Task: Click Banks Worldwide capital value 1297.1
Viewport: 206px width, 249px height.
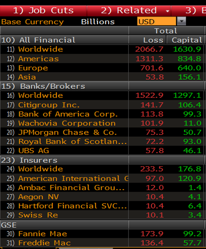Action: (187, 96)
